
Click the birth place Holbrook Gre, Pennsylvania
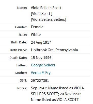(x=54, y=50)
